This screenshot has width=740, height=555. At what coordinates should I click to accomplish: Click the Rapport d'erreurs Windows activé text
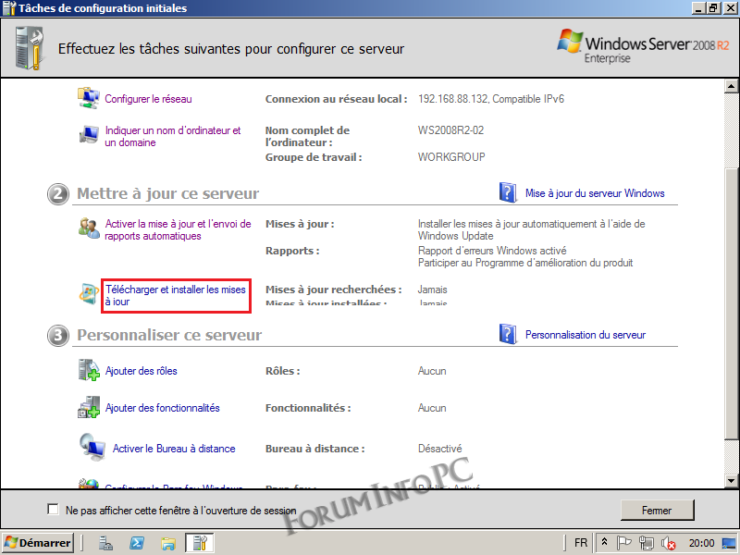coord(492,251)
